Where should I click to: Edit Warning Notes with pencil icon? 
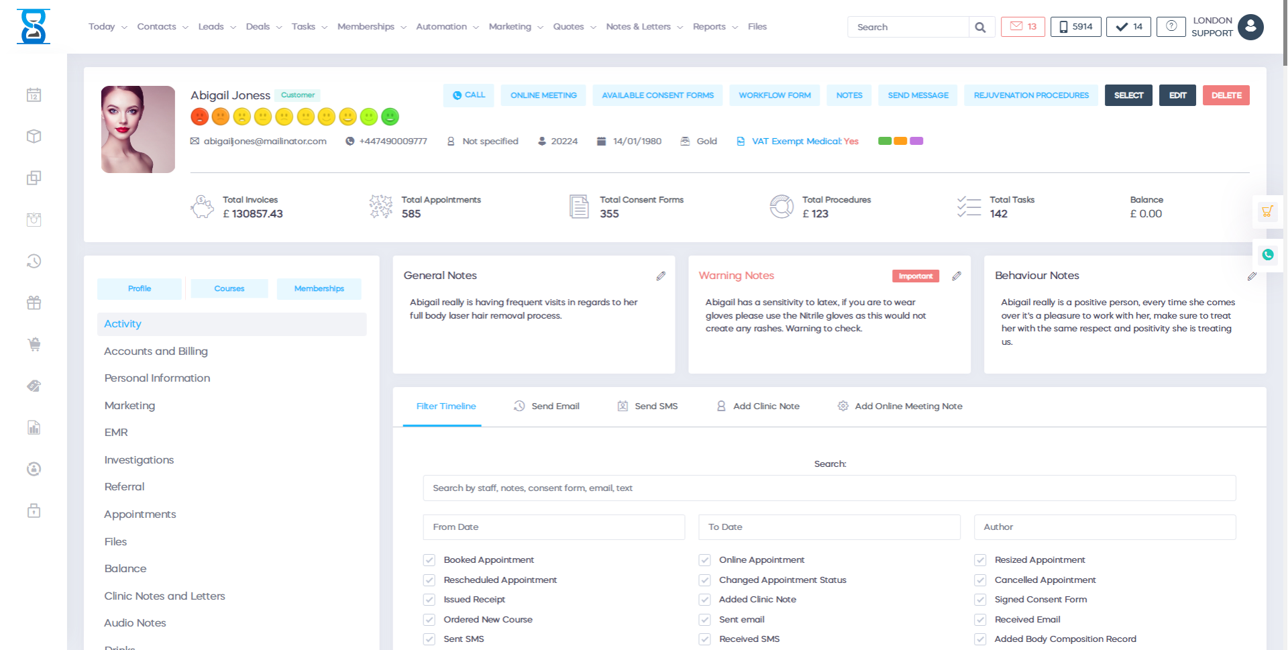coord(957,276)
